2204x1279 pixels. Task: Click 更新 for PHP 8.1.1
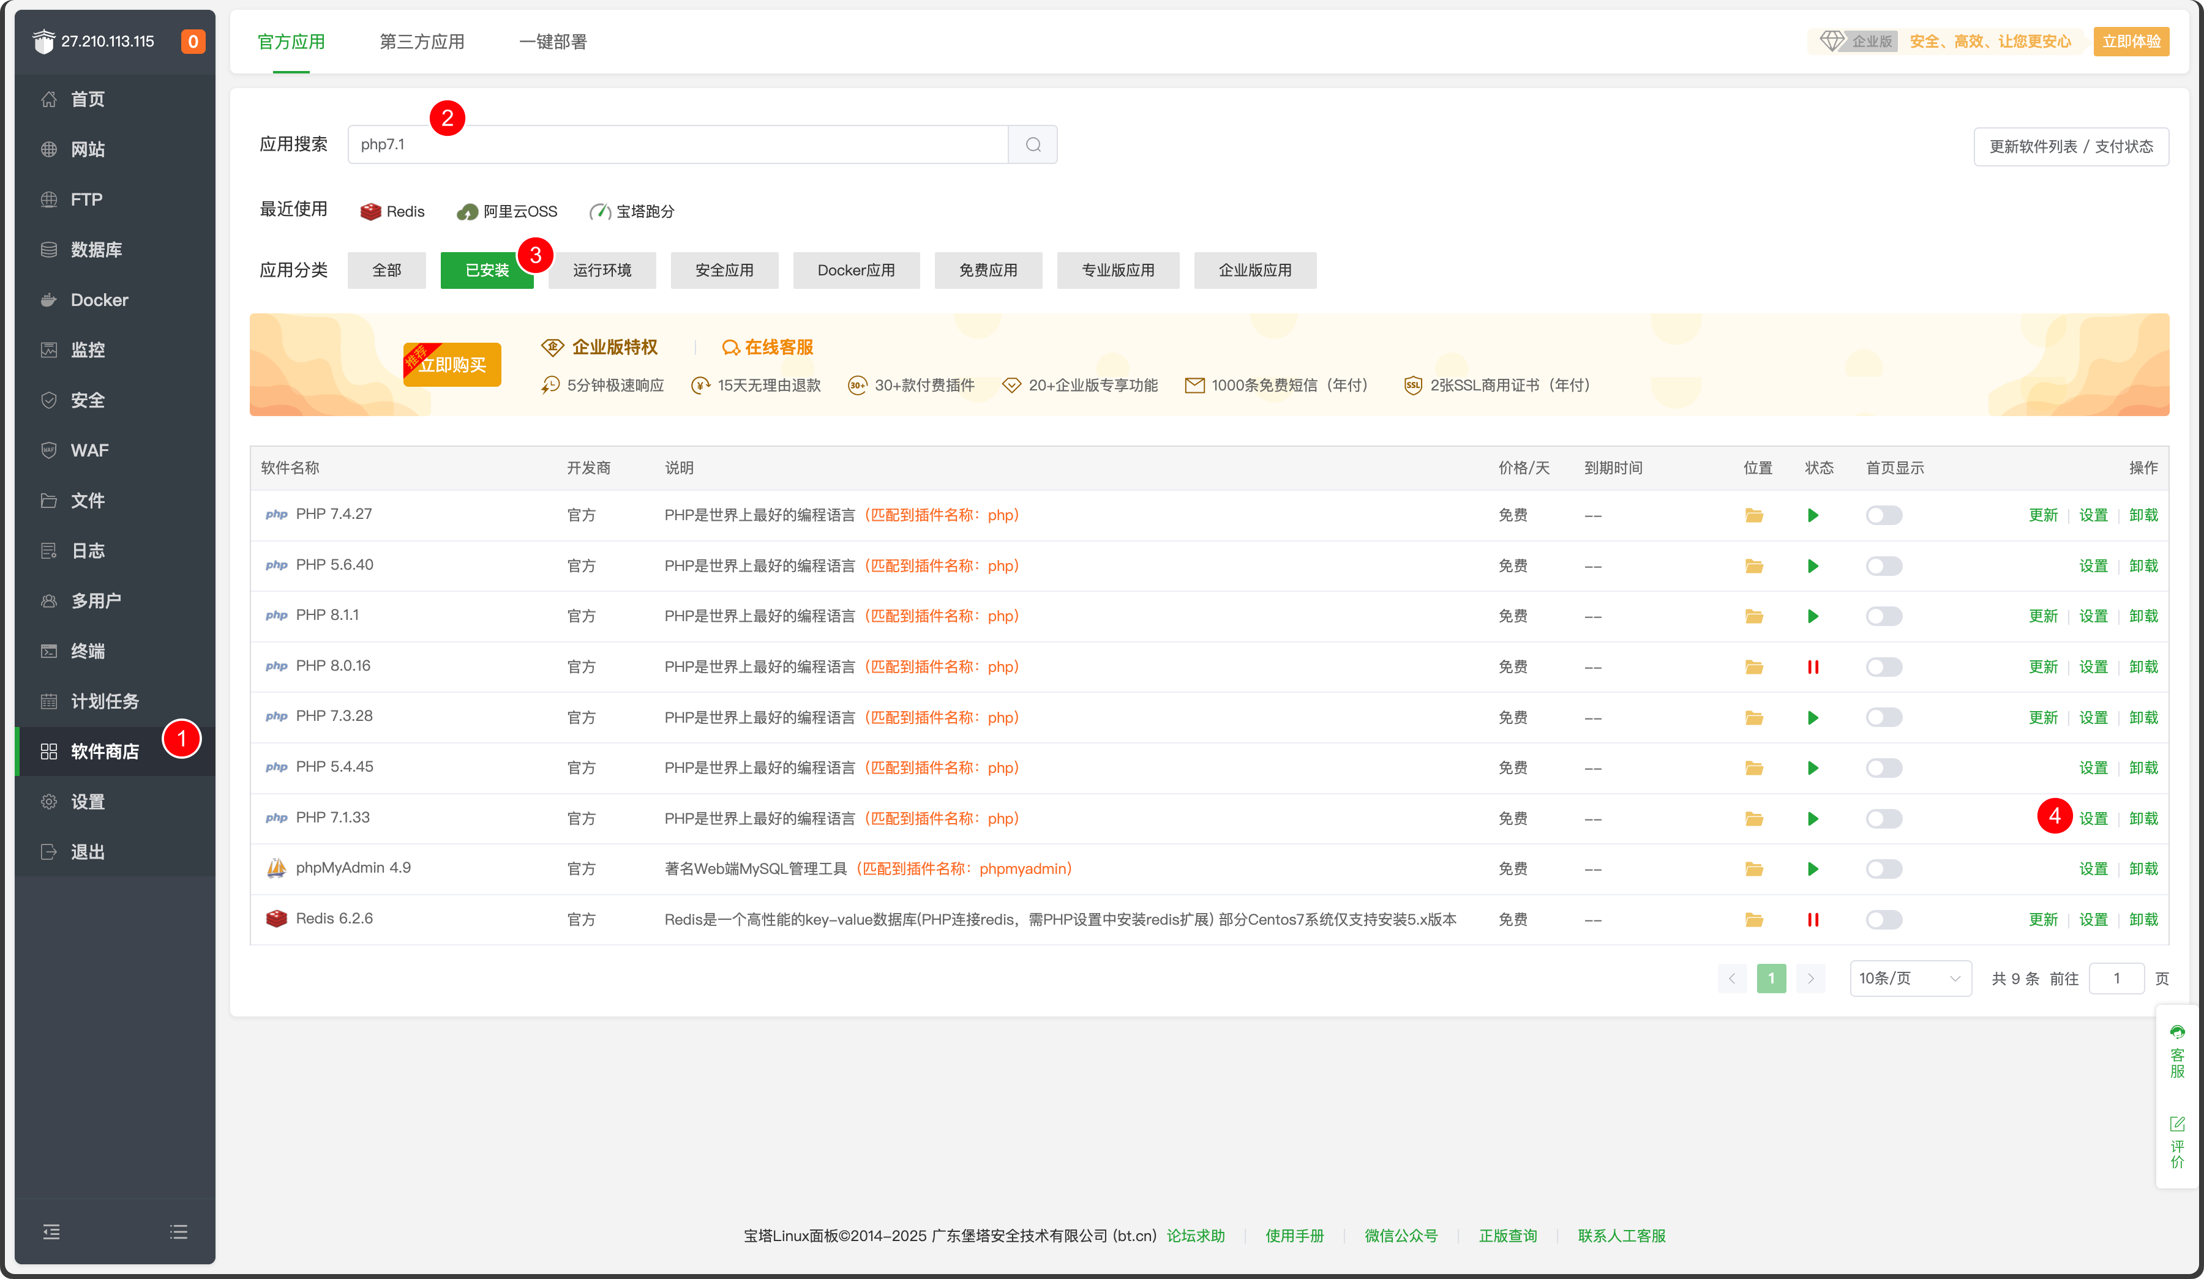point(2044,616)
